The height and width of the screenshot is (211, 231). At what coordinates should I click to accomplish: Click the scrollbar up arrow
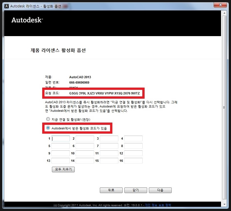tap(224, 13)
